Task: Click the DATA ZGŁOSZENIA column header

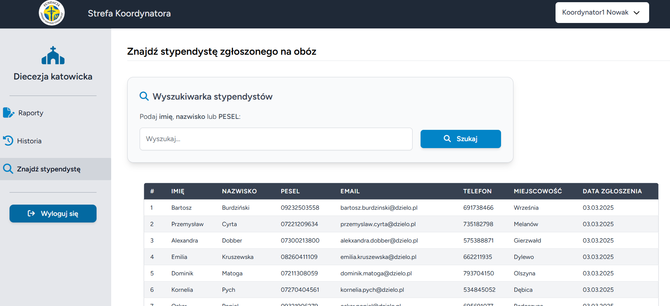Action: pos(612,191)
